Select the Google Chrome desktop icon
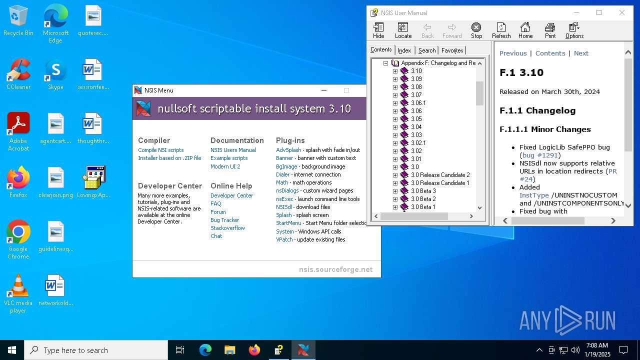The image size is (640, 360). pyautogui.click(x=18, y=240)
